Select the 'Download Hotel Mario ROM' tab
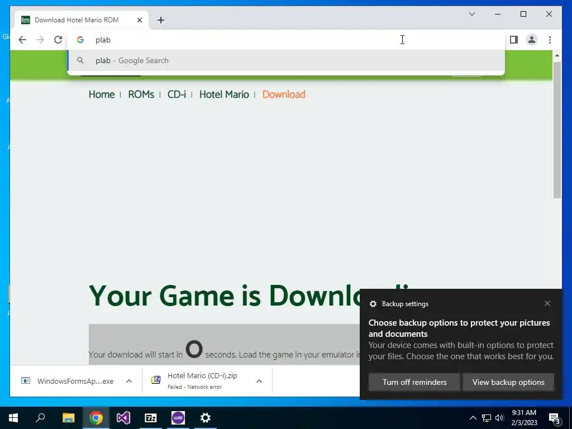Image resolution: width=572 pixels, height=429 pixels. coord(82,20)
